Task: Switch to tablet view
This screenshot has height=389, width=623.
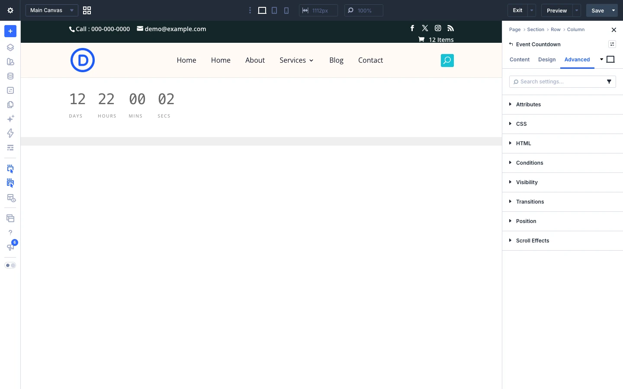Action: pyautogui.click(x=274, y=10)
